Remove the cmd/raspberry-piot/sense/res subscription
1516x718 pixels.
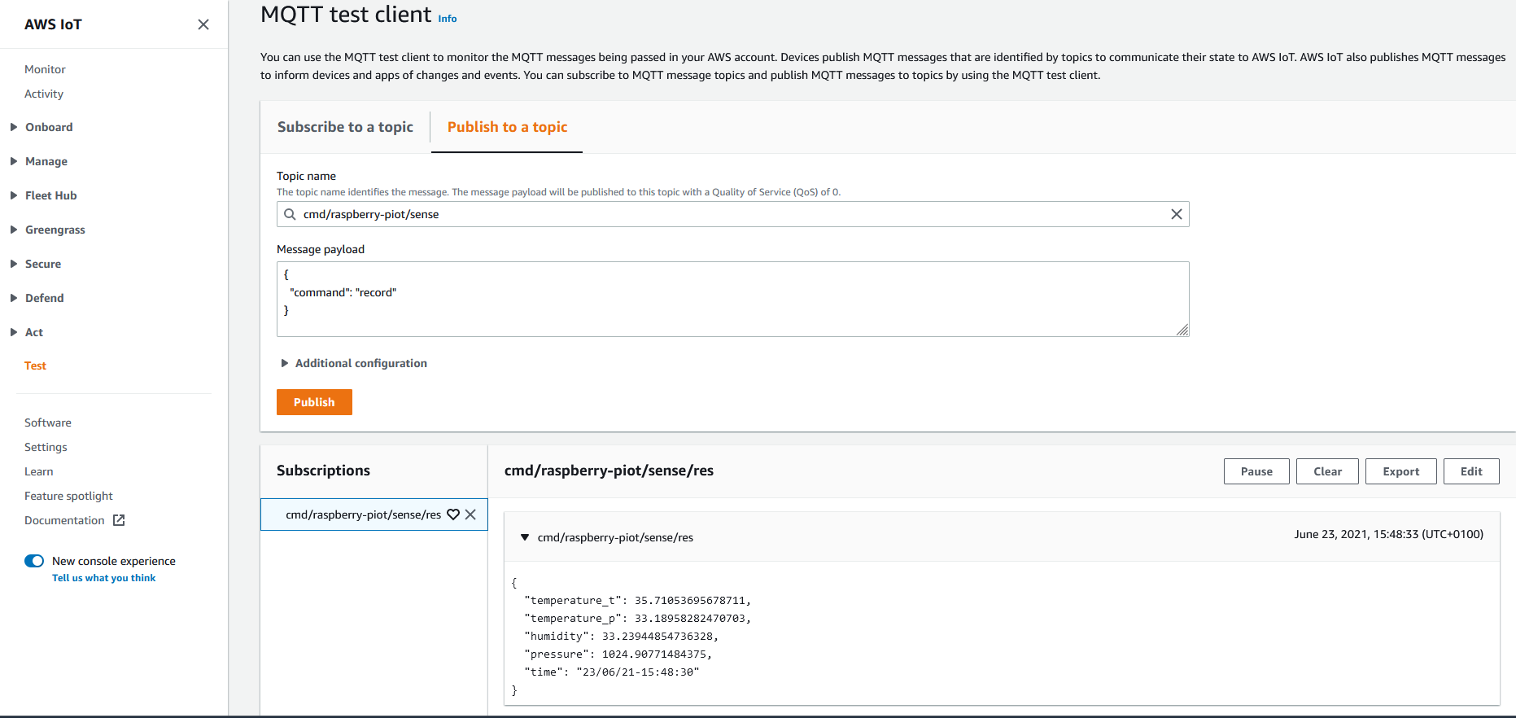[470, 514]
